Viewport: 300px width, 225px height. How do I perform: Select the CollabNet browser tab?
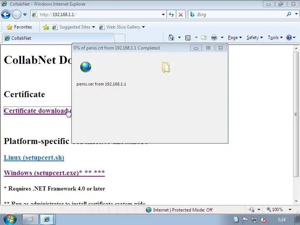click(58, 38)
